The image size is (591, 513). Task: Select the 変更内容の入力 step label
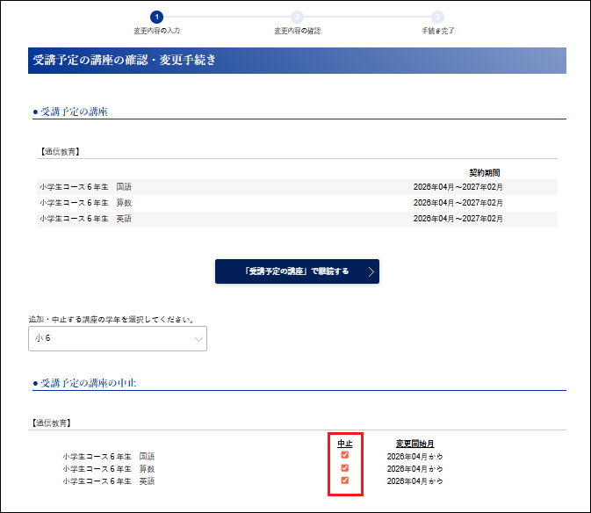click(156, 31)
